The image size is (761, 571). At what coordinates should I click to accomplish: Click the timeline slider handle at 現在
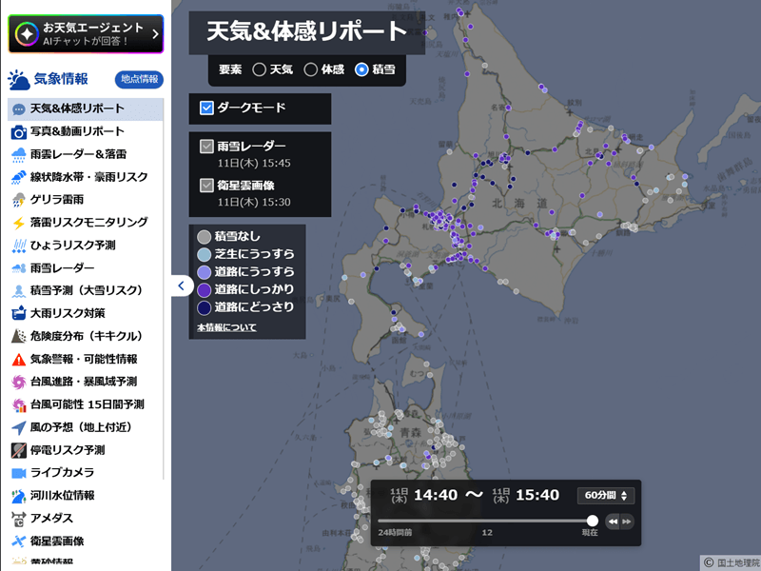593,521
